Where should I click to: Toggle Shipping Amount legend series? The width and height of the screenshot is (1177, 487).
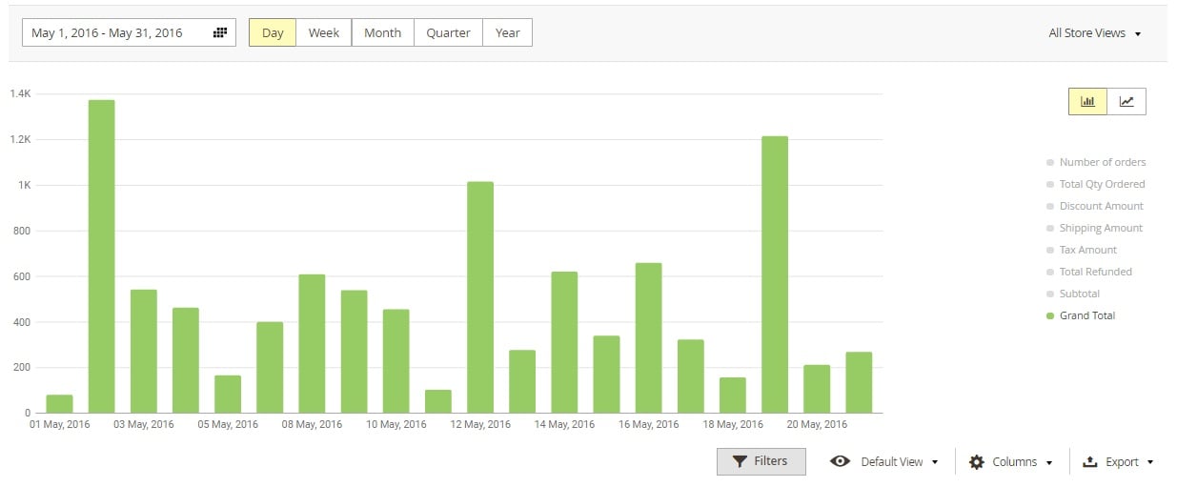(1094, 228)
